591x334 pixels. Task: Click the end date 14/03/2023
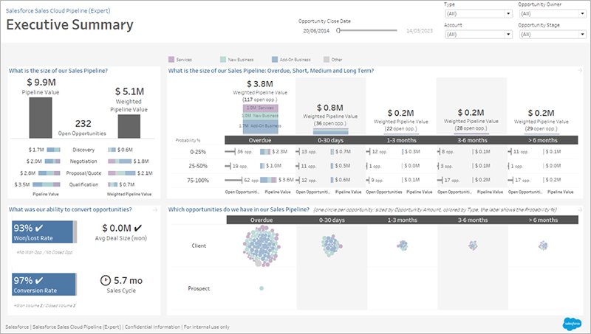click(x=420, y=31)
